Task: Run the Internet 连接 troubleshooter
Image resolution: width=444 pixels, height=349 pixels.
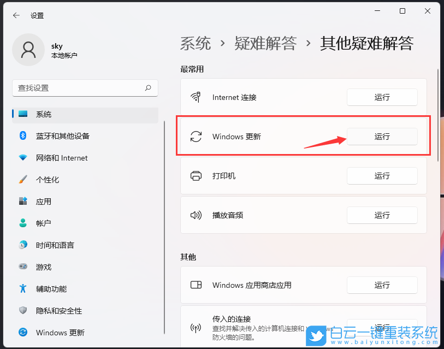Action: coord(382,97)
